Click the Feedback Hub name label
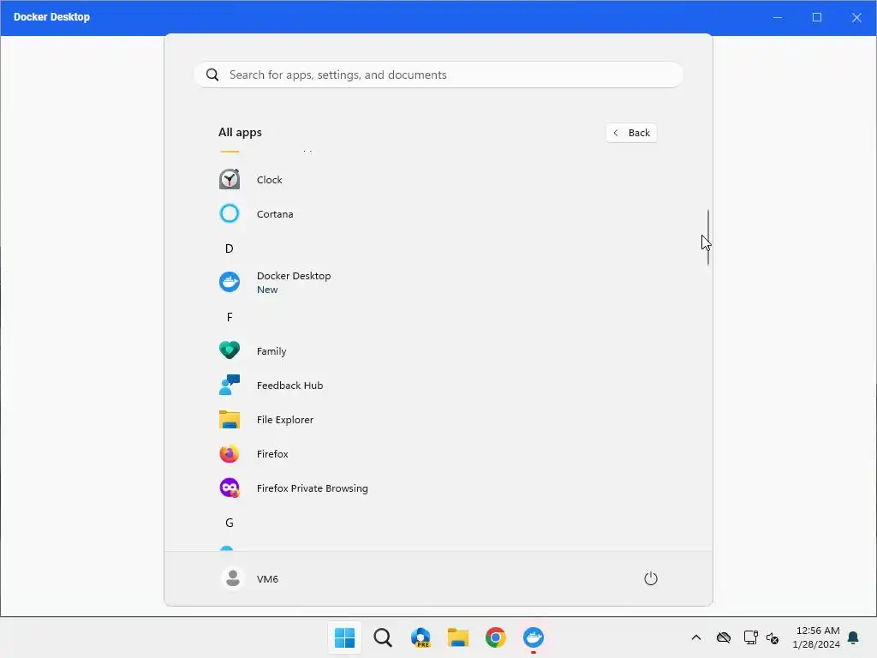Image resolution: width=877 pixels, height=658 pixels. (289, 385)
